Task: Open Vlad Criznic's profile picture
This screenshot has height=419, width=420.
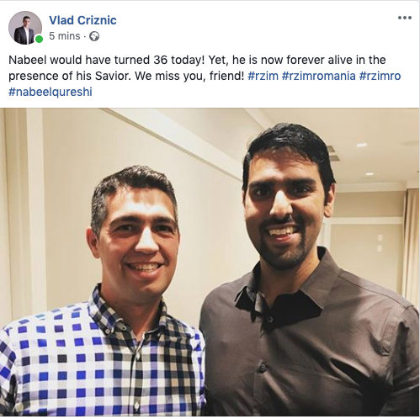Action: click(25, 28)
